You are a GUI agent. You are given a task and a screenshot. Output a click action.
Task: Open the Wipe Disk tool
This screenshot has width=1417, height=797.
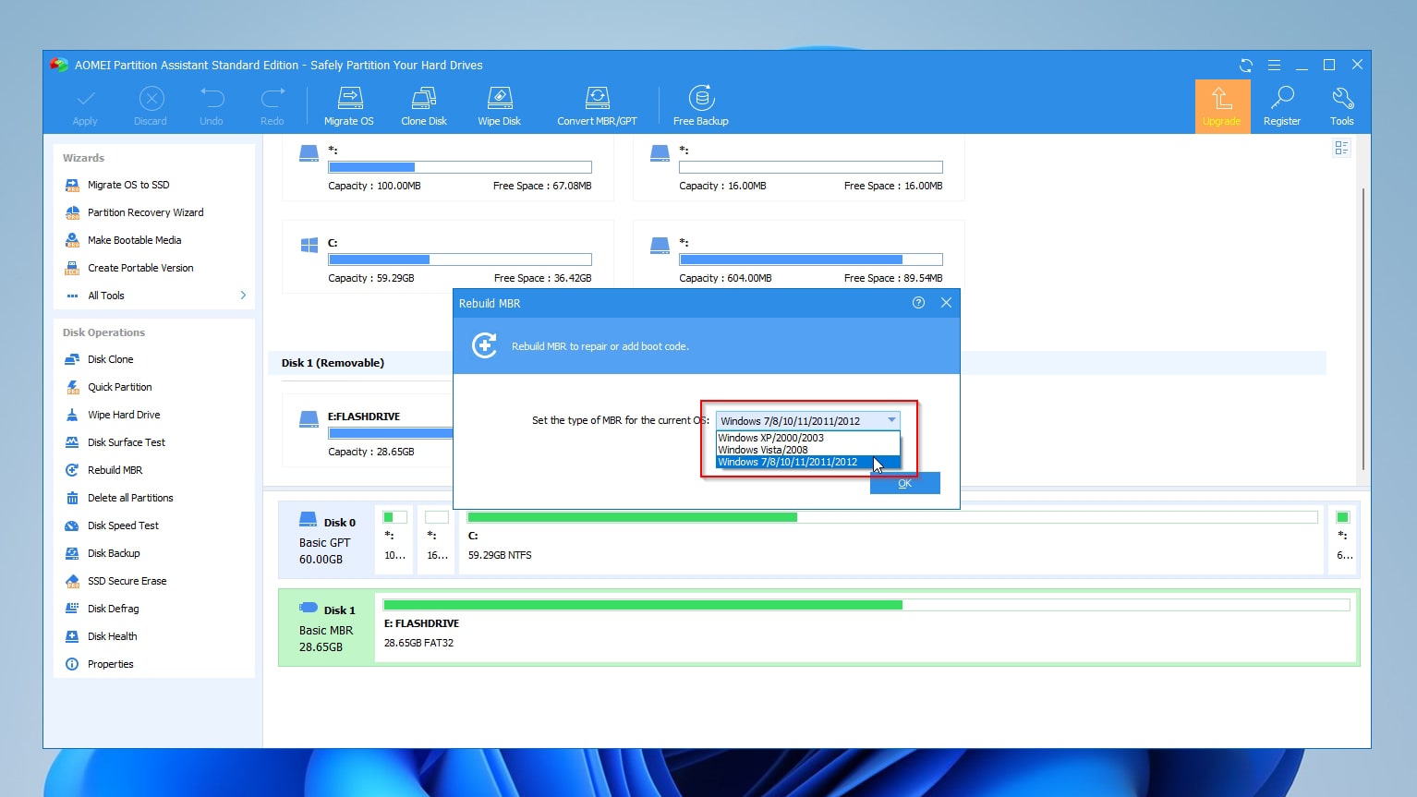(499, 106)
